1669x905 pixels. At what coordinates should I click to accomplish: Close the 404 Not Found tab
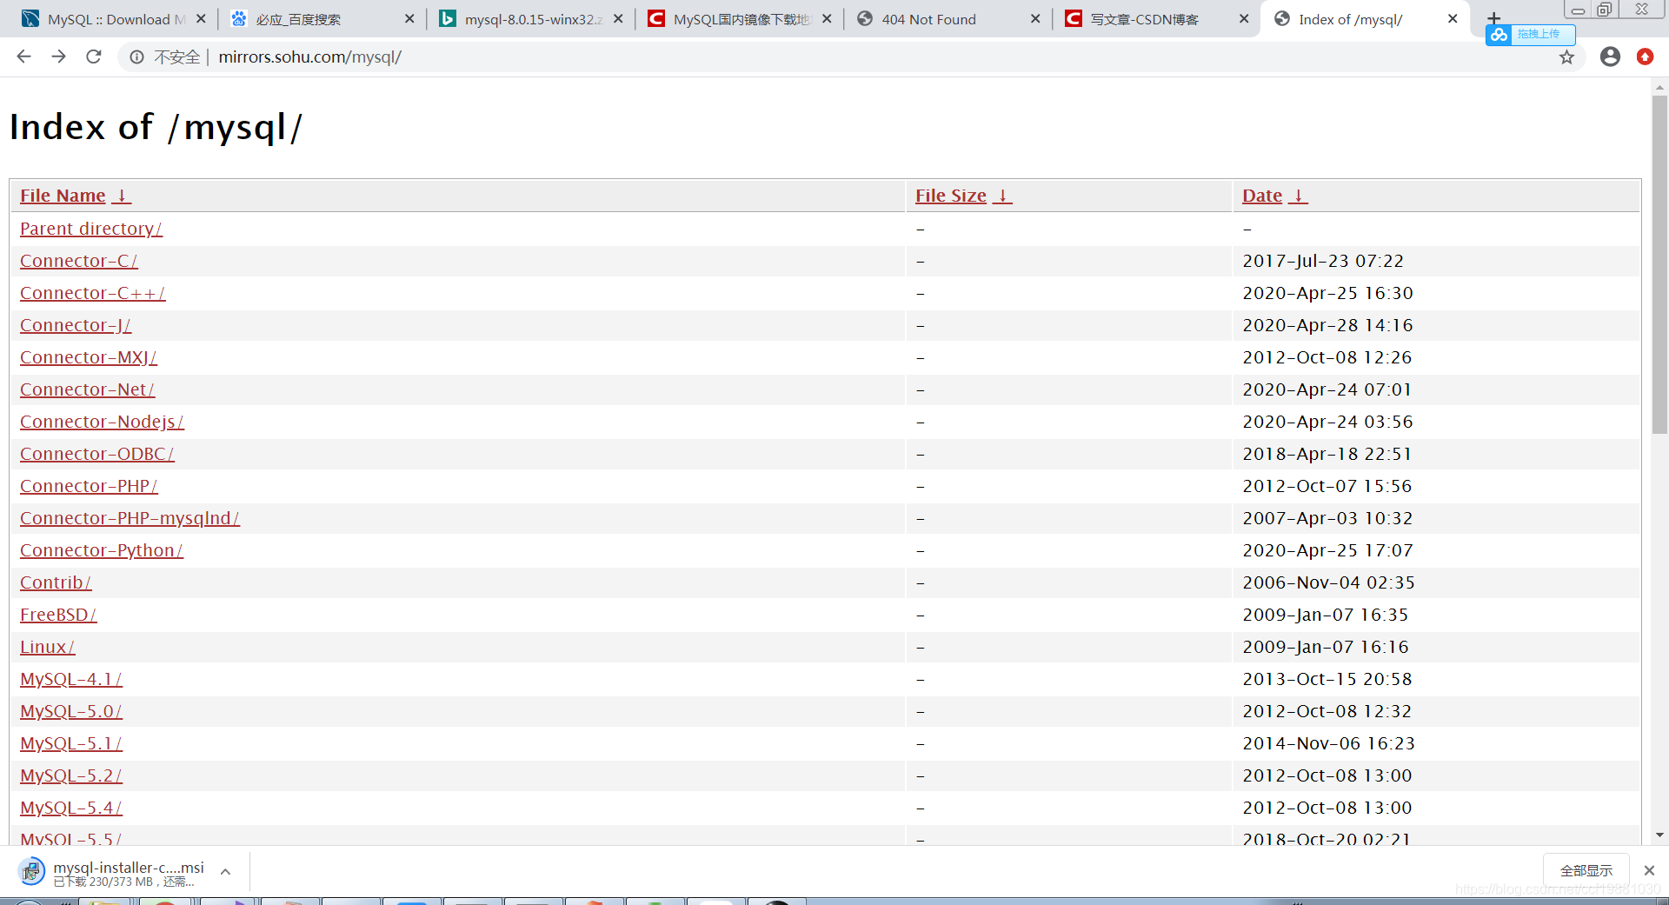click(1035, 18)
